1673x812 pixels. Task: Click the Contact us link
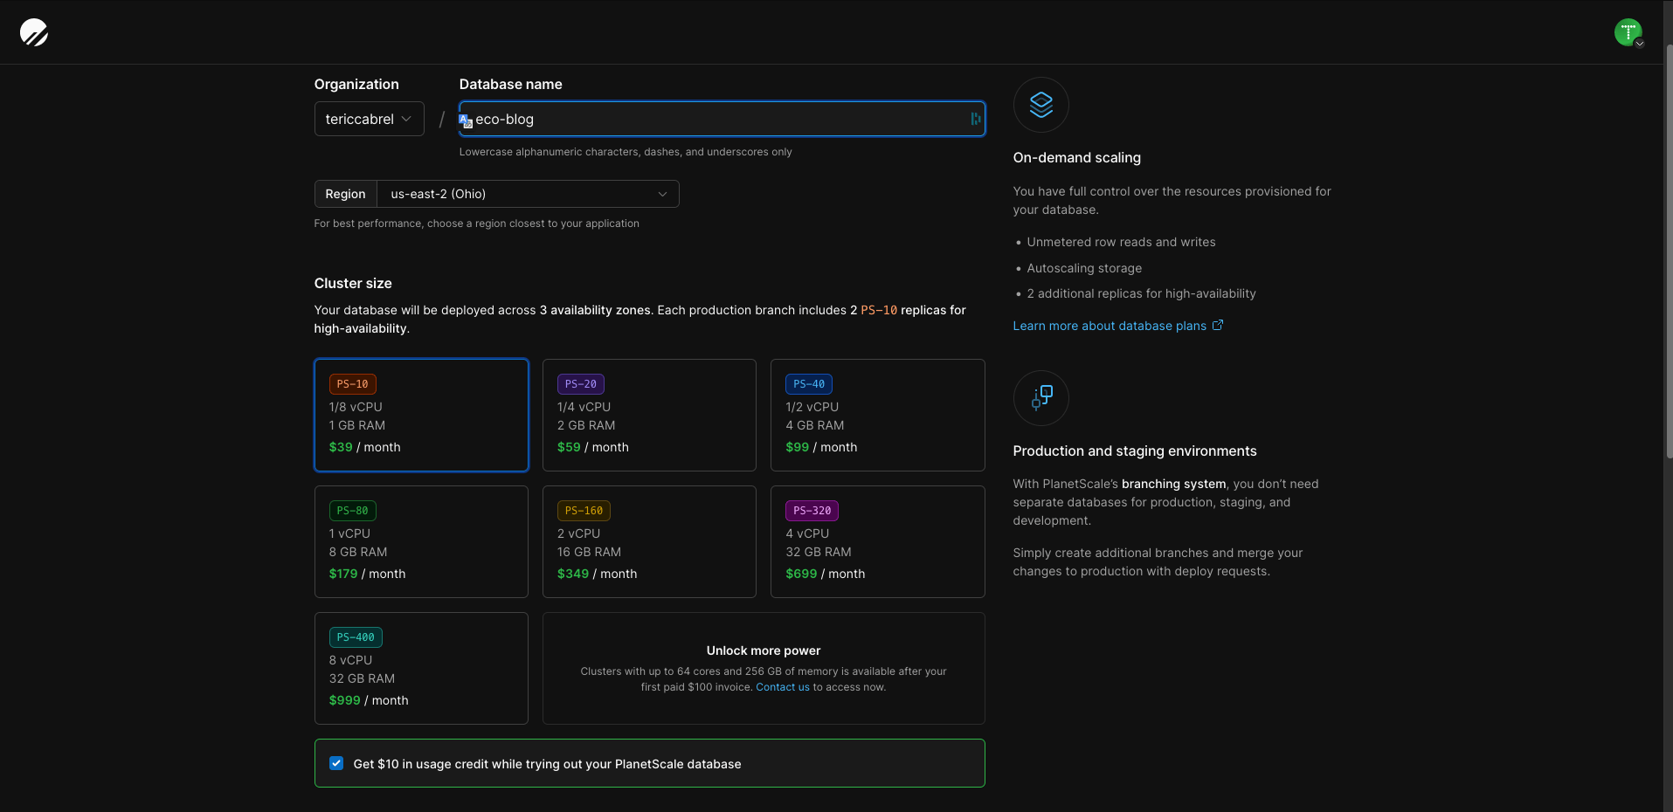click(782, 686)
